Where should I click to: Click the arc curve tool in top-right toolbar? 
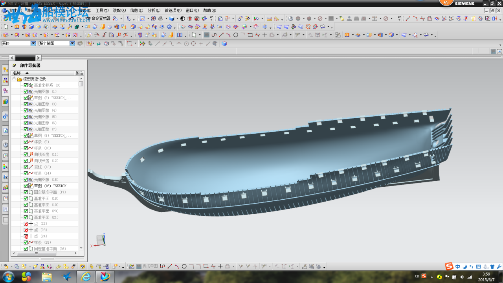pyautogui.click(x=415, y=18)
